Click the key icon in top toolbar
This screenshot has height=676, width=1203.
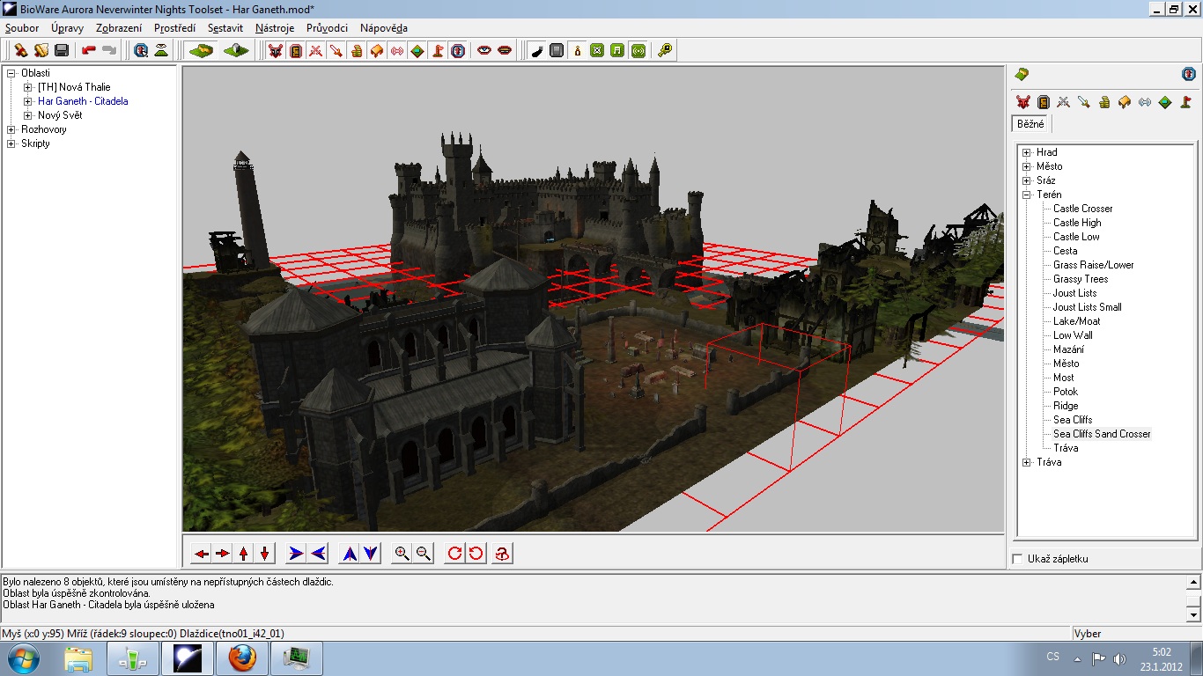click(665, 50)
